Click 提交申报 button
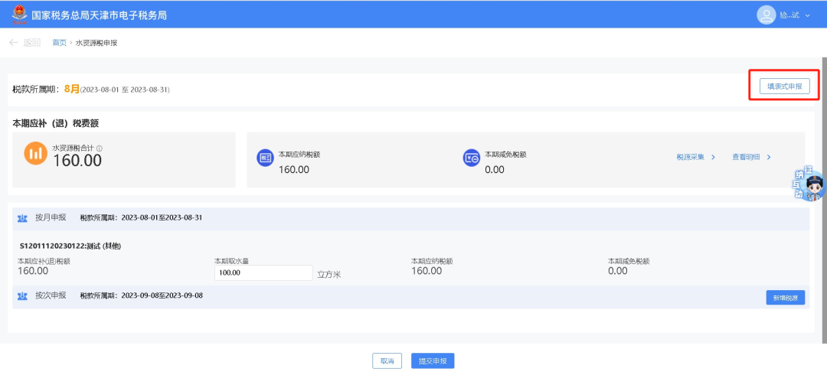 pyautogui.click(x=433, y=361)
